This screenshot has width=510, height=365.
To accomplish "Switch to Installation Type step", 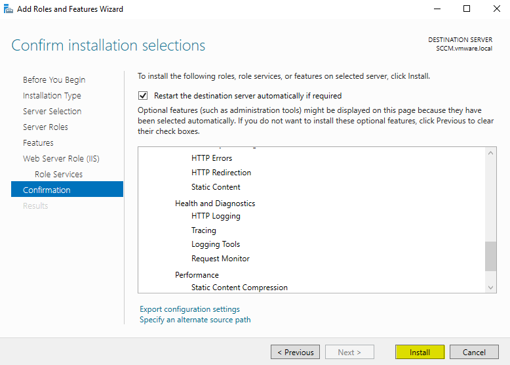I will (x=52, y=95).
